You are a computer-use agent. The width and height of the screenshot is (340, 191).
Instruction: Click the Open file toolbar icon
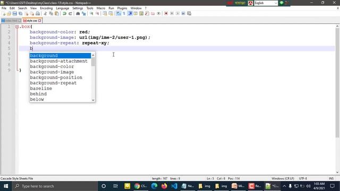click(x=9, y=13)
